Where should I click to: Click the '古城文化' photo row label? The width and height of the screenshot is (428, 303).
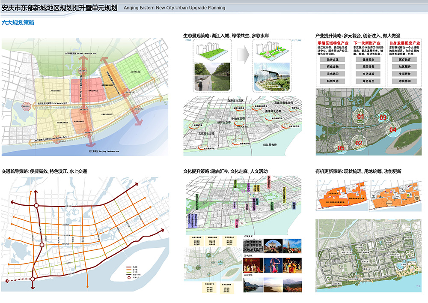coord(248,236)
